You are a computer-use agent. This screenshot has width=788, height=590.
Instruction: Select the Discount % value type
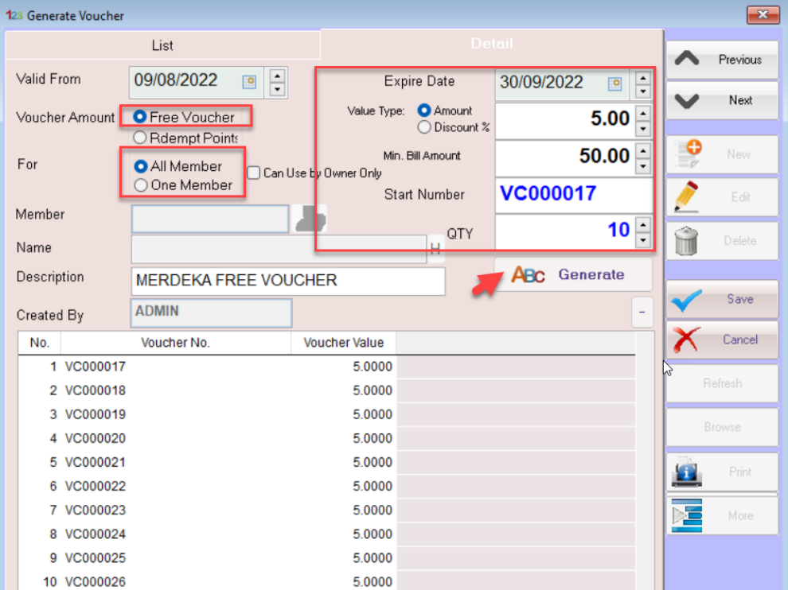pos(424,127)
